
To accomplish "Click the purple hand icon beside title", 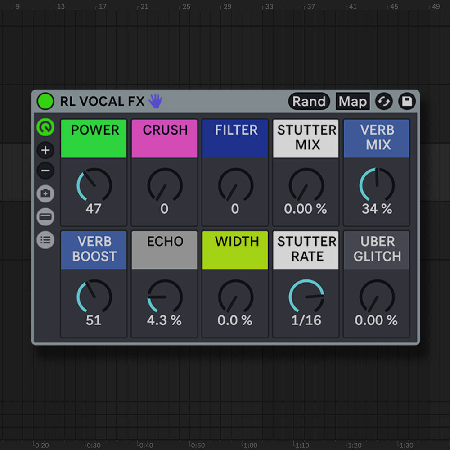I will (155, 101).
